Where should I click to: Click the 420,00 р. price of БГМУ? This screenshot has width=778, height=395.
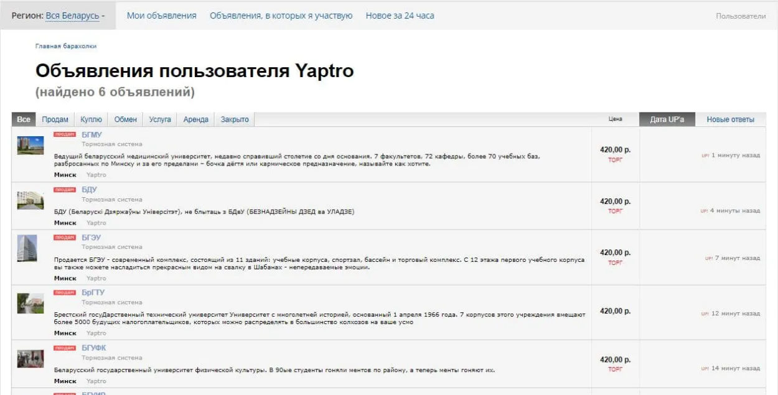pos(615,150)
